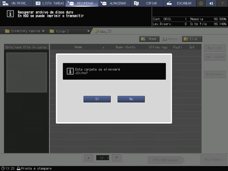Image resolution: width=228 pixels, height=171 pixels.
Task: Click Sel. tutto select all button
Action: 215,57
